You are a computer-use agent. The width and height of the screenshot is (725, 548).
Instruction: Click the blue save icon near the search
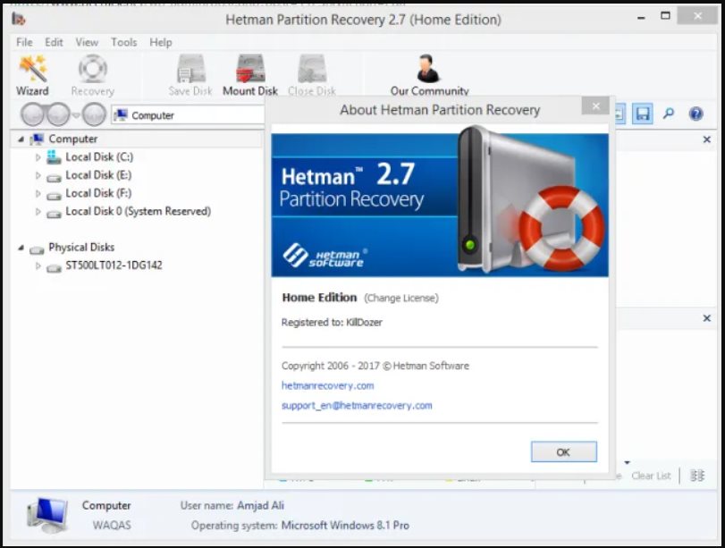tap(643, 114)
